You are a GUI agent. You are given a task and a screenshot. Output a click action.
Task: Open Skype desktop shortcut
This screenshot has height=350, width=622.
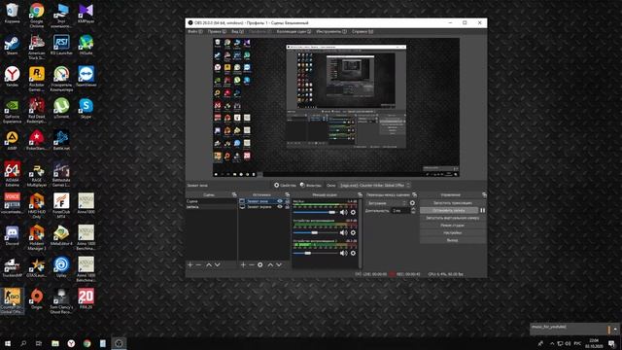coord(86,109)
